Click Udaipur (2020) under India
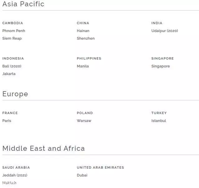This screenshot has height=188, width=199. [164, 31]
